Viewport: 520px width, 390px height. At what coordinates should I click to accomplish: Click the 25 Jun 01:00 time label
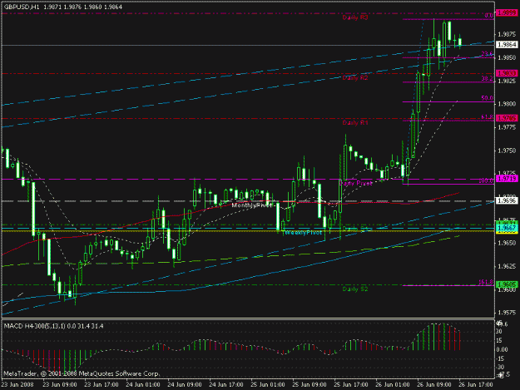coord(268,385)
